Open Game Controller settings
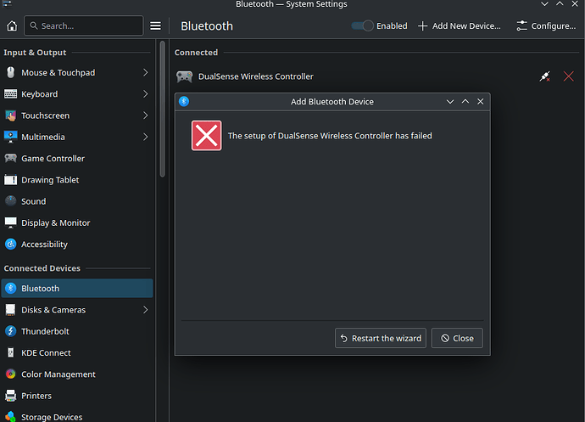Screen dimensions: 585x422 pyautogui.click(x=77, y=159)
